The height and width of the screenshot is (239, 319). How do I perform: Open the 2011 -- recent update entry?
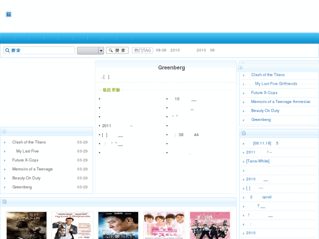click(118, 126)
